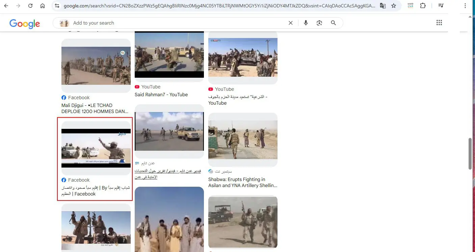This screenshot has height=252, width=475.
Task: Bookmark this page with the star icon
Action: [394, 6]
